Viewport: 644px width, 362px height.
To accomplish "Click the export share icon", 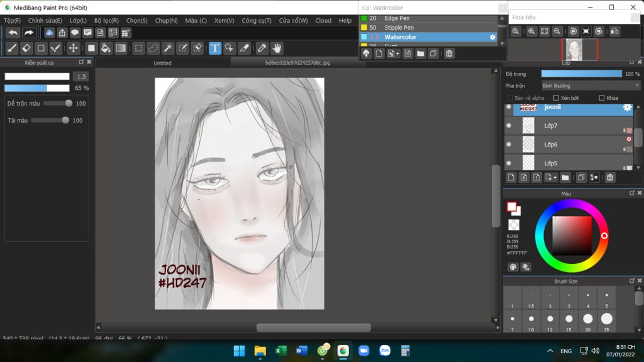I will (x=62, y=33).
